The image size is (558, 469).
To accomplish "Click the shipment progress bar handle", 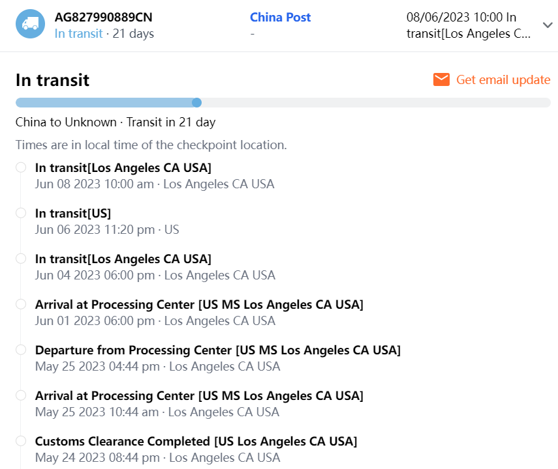I will [196, 102].
